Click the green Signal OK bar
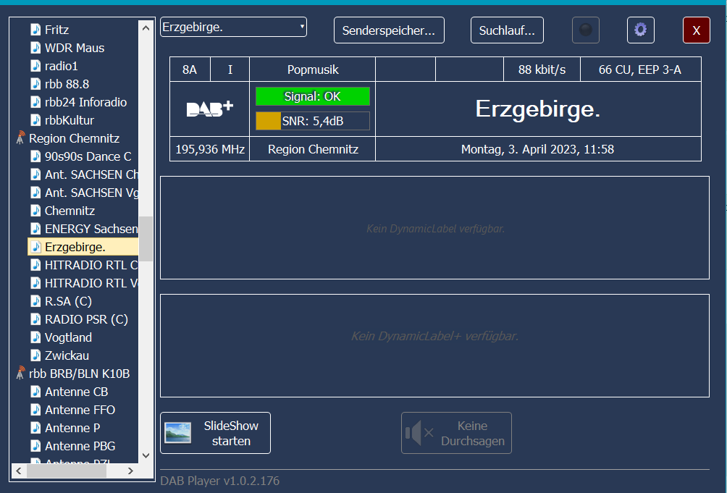The width and height of the screenshot is (727, 493). point(312,96)
